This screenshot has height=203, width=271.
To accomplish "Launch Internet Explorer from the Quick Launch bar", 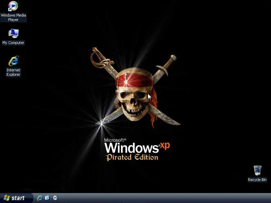I will 40,198.
